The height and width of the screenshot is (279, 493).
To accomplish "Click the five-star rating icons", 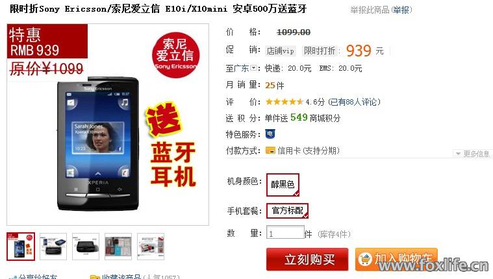I will tap(284, 102).
